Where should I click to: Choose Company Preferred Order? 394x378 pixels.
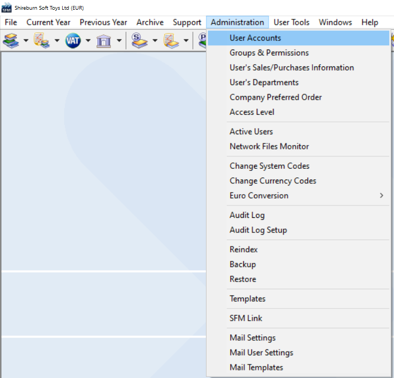298,97
